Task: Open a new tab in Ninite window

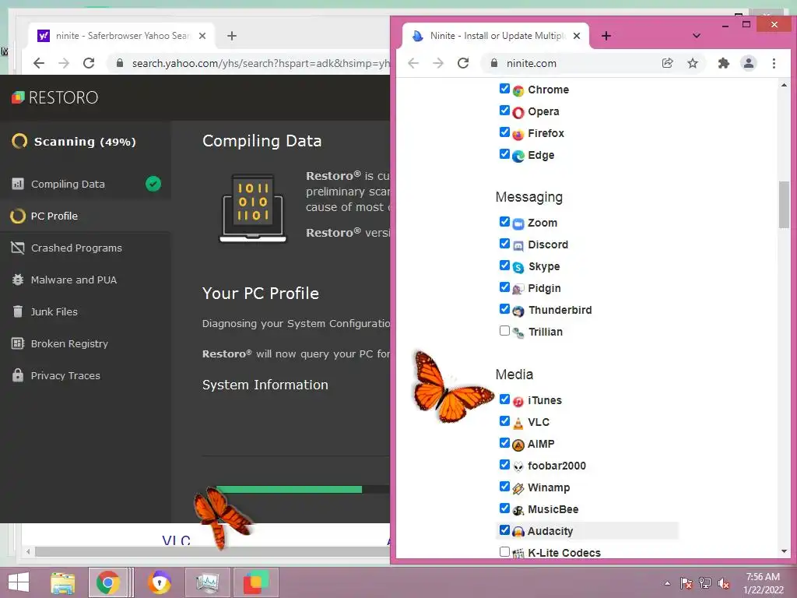Action: [x=606, y=36]
